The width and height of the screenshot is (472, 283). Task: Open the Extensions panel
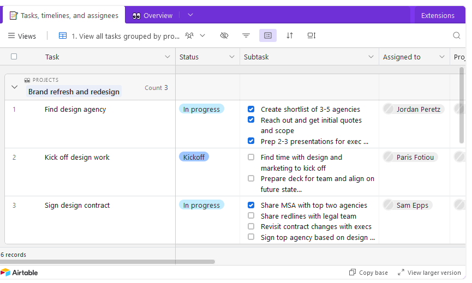(438, 15)
